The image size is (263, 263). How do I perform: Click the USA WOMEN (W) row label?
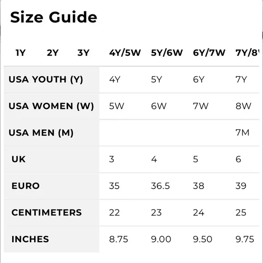click(51, 106)
